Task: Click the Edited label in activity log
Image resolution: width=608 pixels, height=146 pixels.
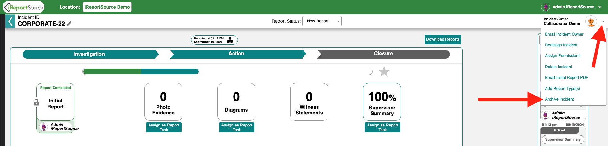Action: point(560,130)
